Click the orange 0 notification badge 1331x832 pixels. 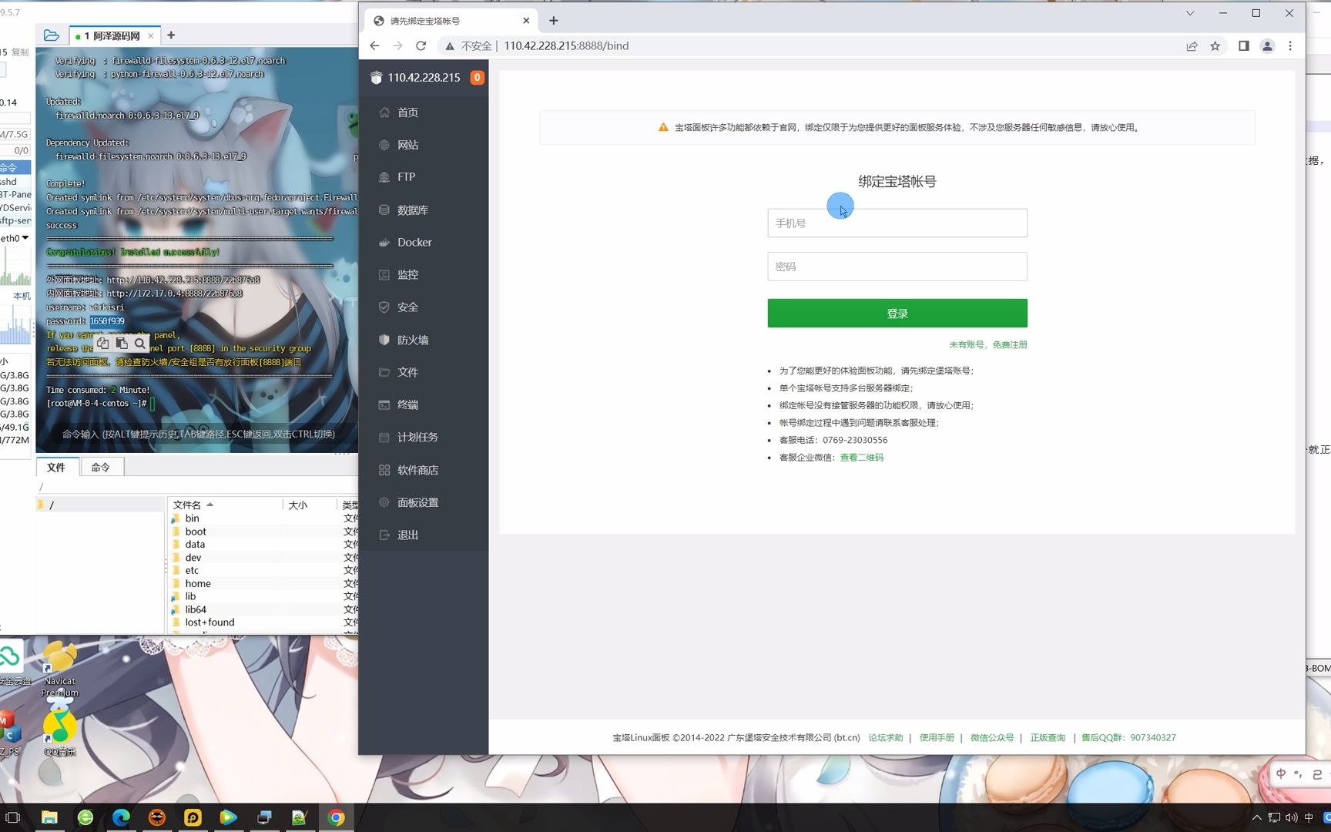pyautogui.click(x=478, y=77)
